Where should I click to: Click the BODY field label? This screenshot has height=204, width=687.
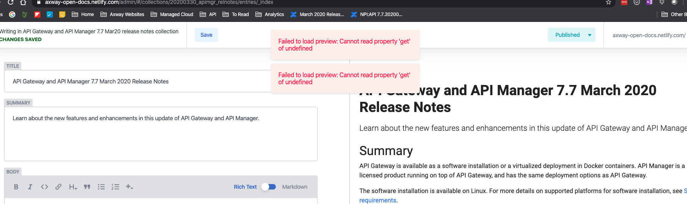13,172
